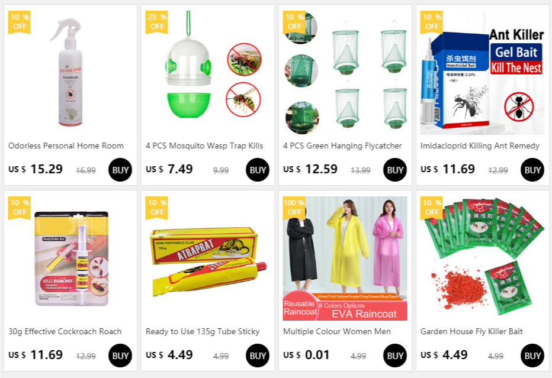The height and width of the screenshot is (378, 552).
Task: Open the wasp trap product image
Action: pyautogui.click(x=208, y=72)
